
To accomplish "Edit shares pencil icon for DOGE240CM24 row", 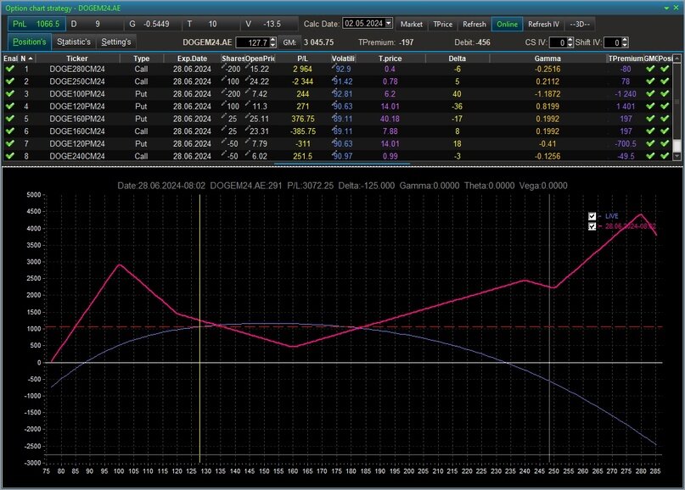I will point(224,153).
